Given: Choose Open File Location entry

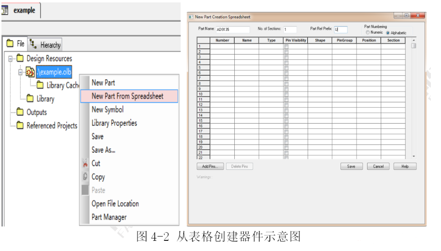Looking at the screenshot, I should [129, 204].
